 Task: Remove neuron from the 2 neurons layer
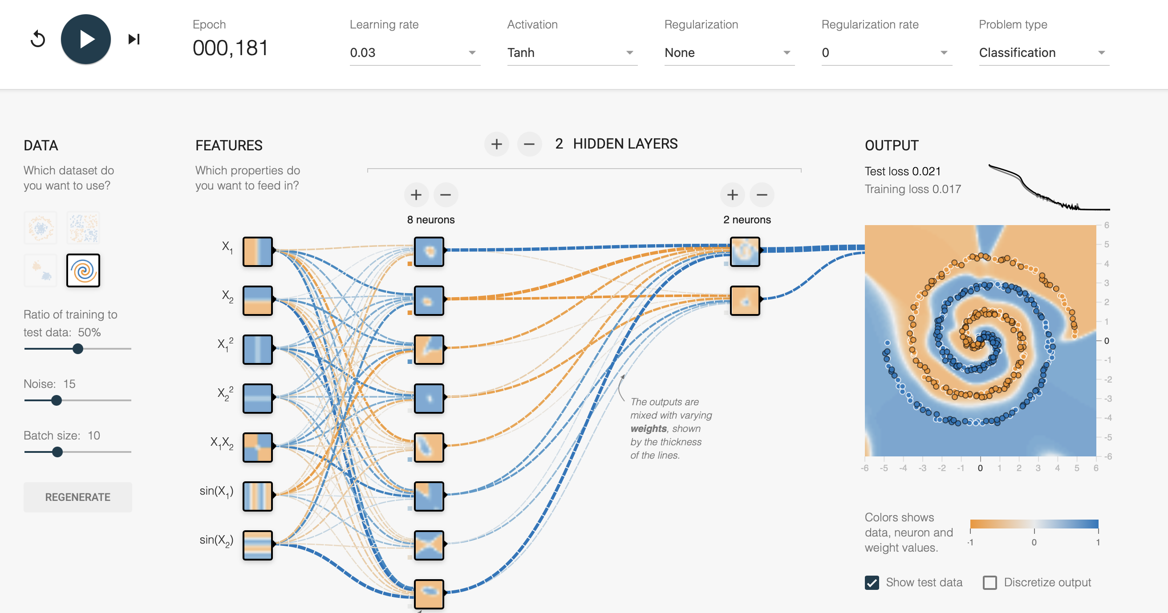(x=762, y=195)
